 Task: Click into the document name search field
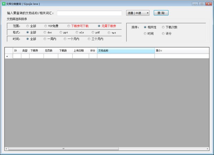click(x=89, y=13)
